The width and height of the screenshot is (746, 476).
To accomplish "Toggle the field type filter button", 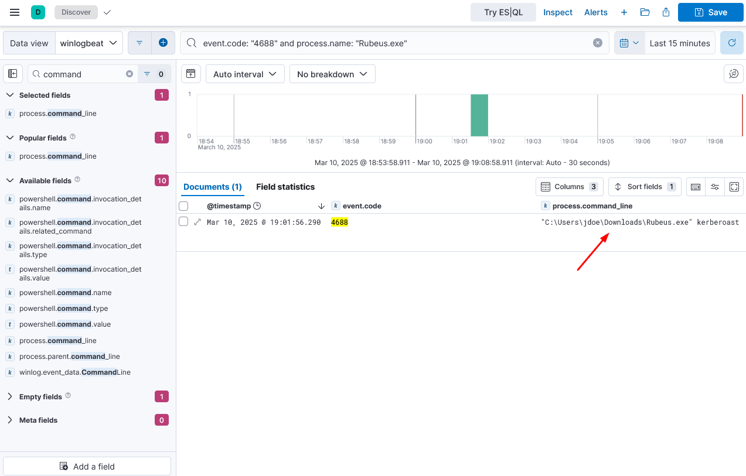I will (x=154, y=74).
